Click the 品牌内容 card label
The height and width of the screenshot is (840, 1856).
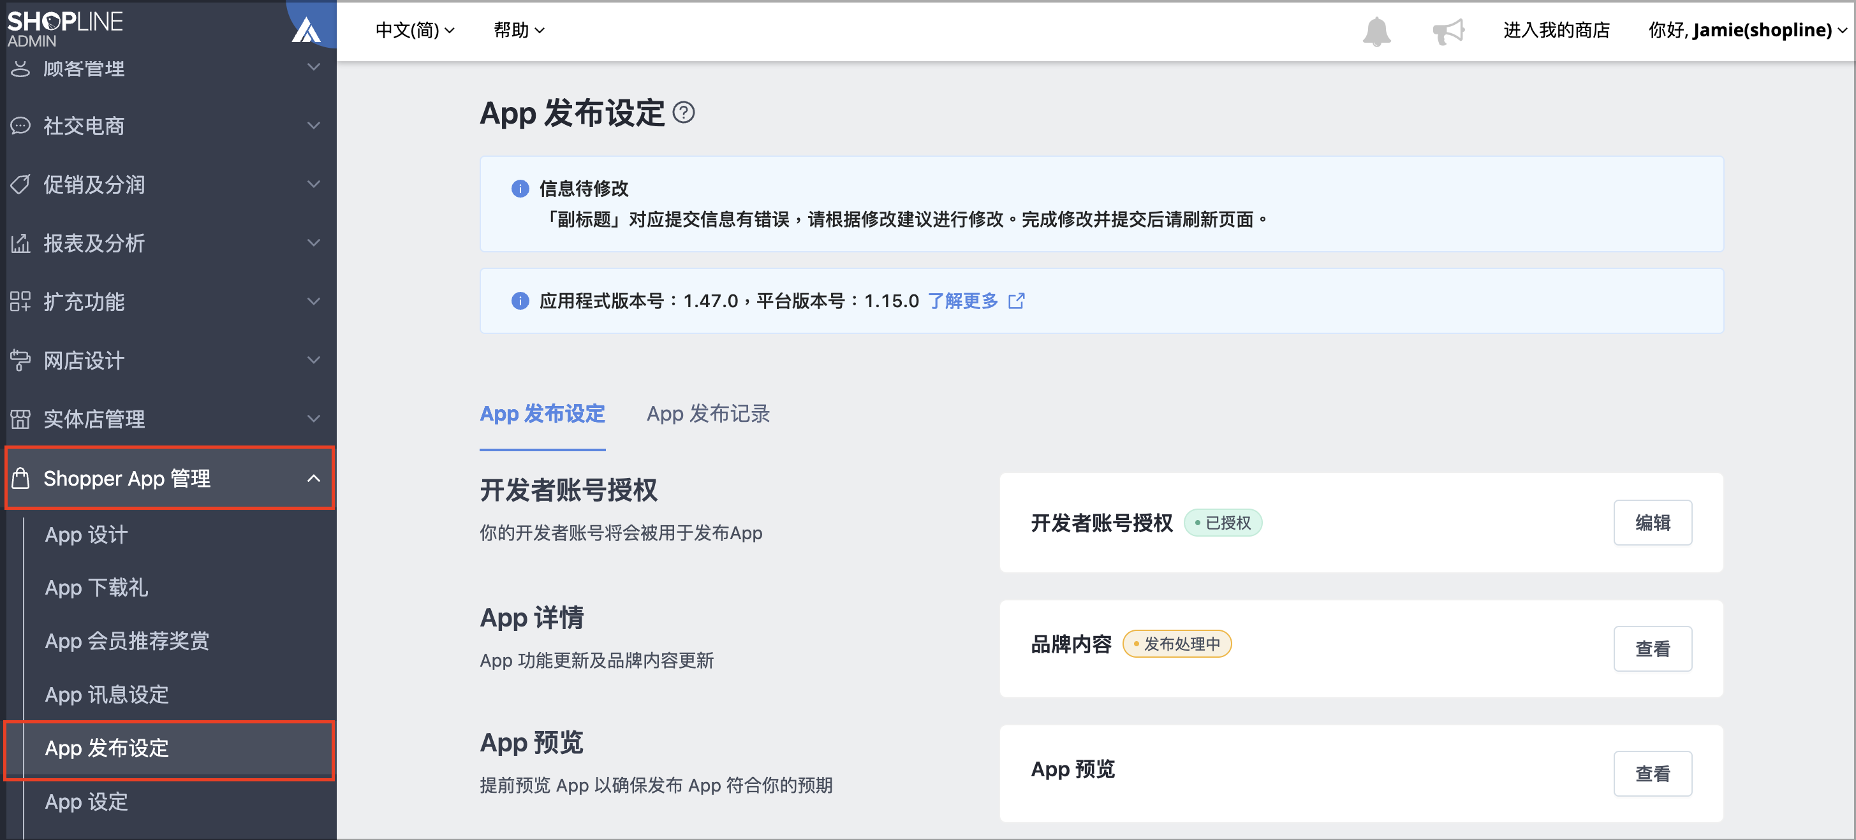[1071, 644]
